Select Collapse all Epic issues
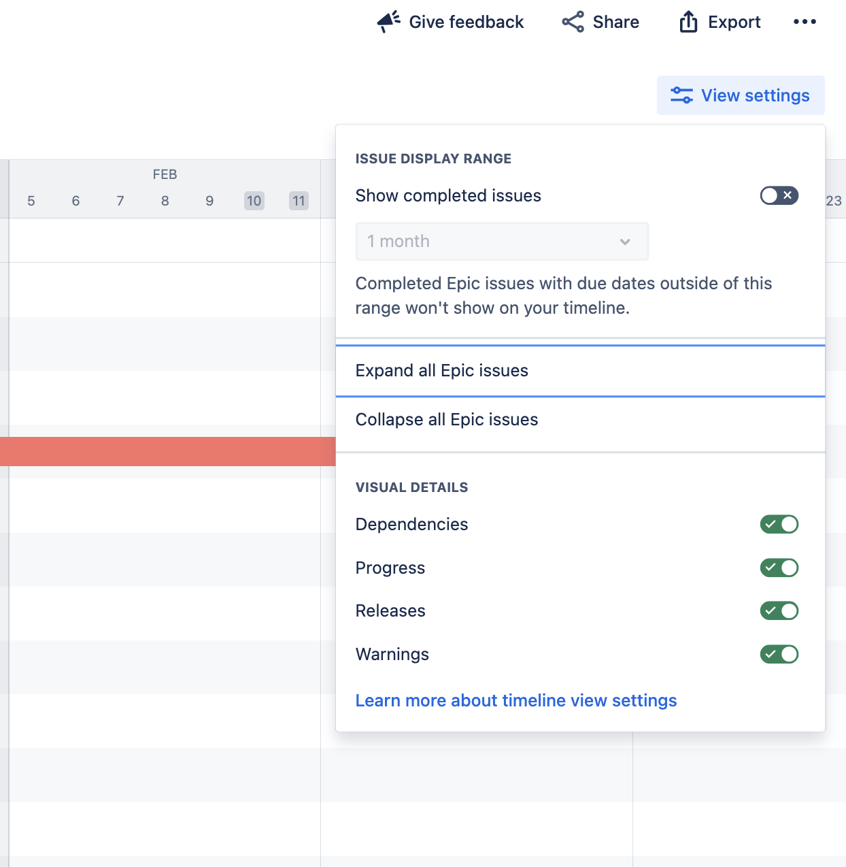The height and width of the screenshot is (867, 846). click(x=446, y=419)
